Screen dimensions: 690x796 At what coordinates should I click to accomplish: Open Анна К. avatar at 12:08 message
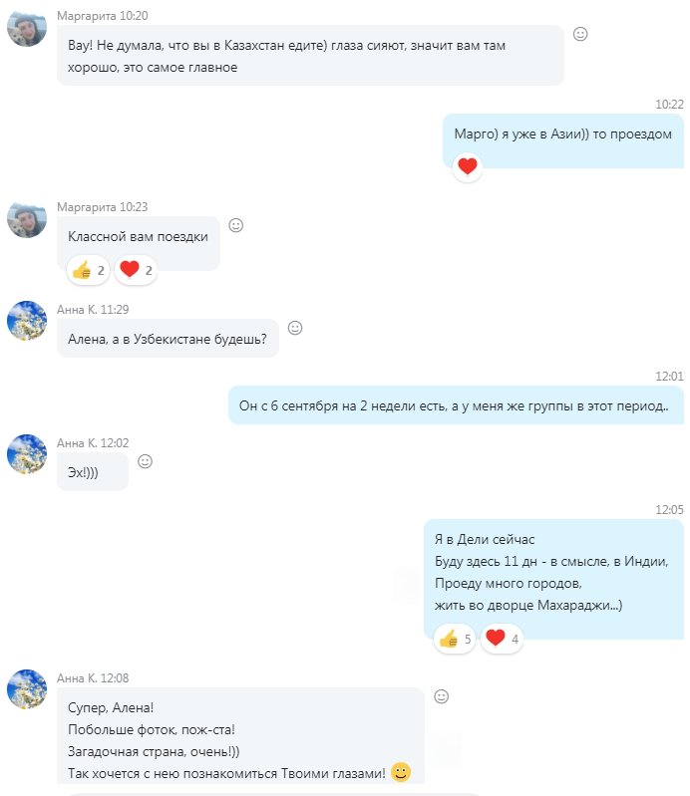(x=27, y=689)
